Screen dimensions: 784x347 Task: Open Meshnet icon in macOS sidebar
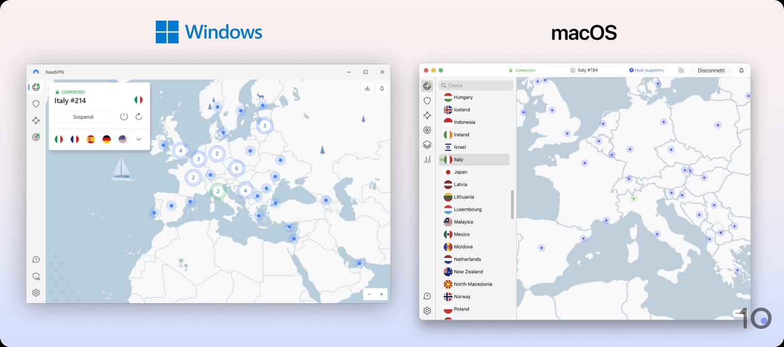tap(427, 115)
